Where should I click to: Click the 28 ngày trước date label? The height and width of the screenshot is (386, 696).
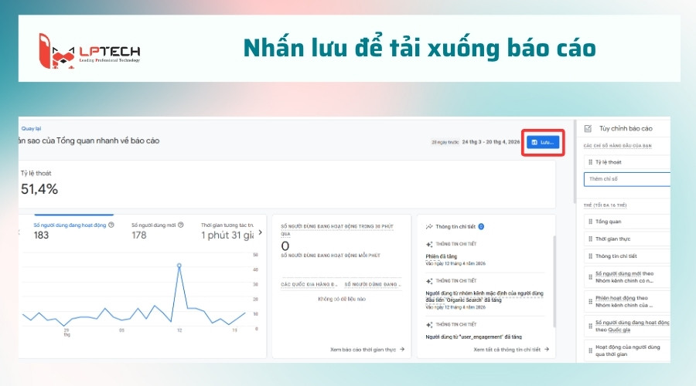click(445, 142)
